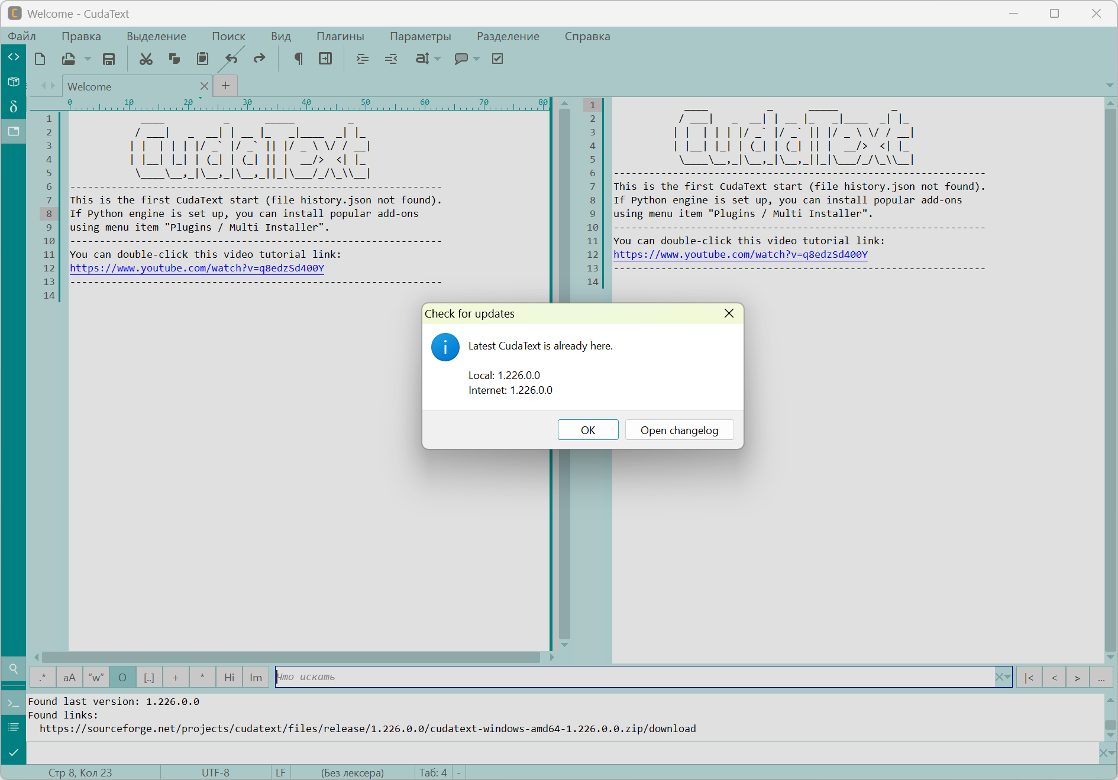Click the Indent lines toolbar icon
Viewport: 1118px width, 780px height.
[x=362, y=59]
